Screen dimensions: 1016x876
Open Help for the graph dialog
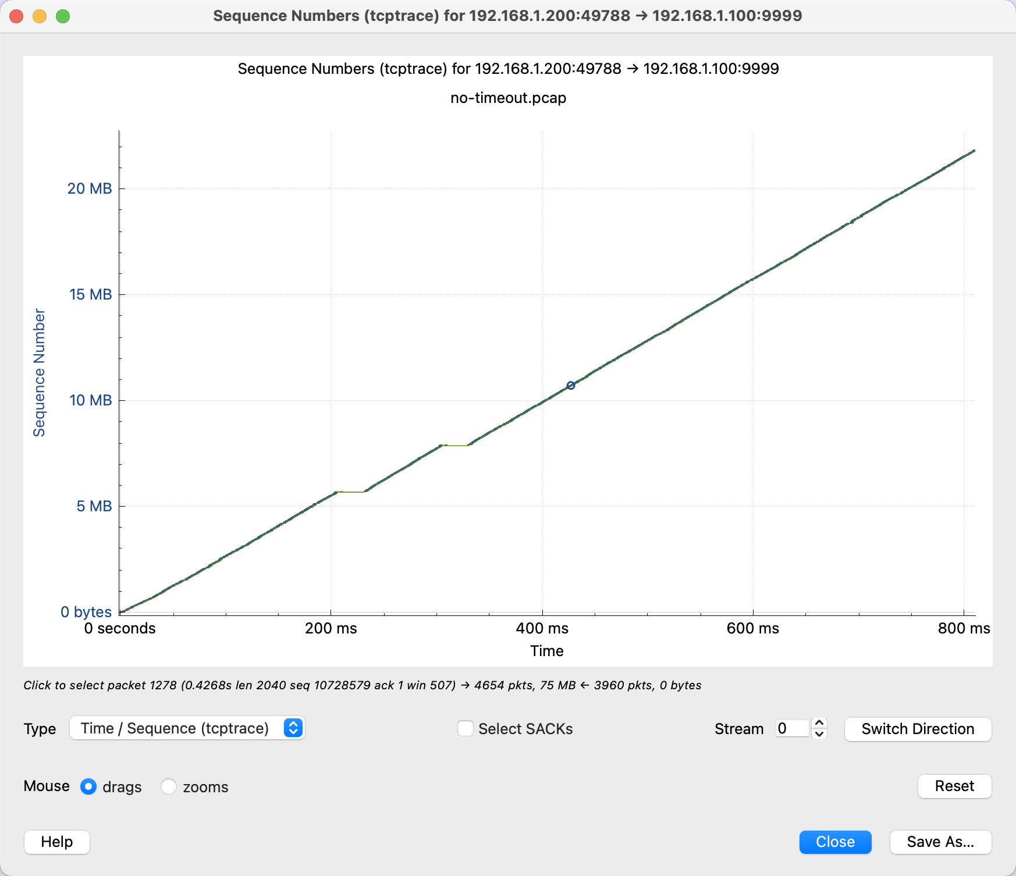pos(57,842)
